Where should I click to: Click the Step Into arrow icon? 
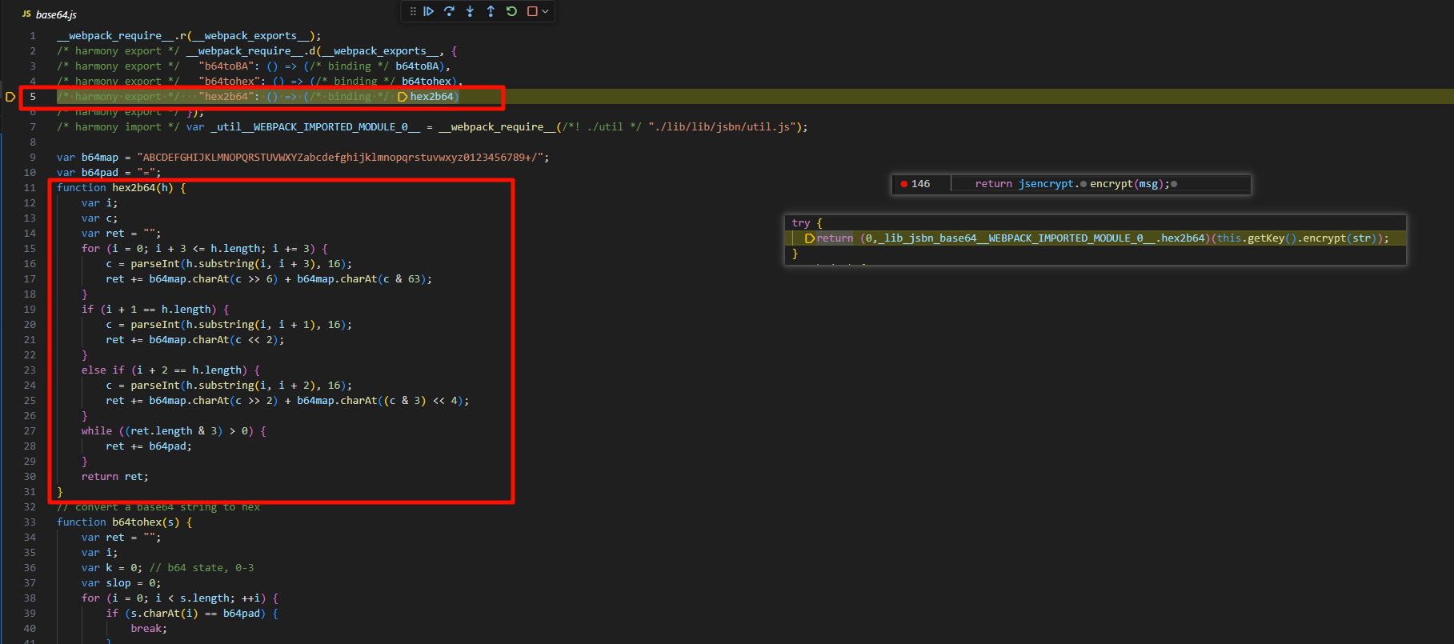coord(470,11)
